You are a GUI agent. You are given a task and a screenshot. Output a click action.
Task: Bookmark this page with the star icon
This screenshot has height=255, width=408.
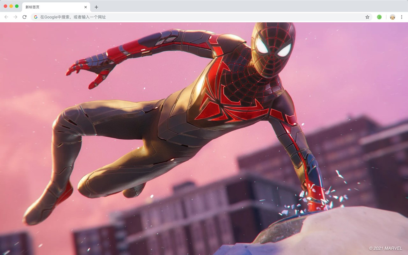[x=367, y=17]
